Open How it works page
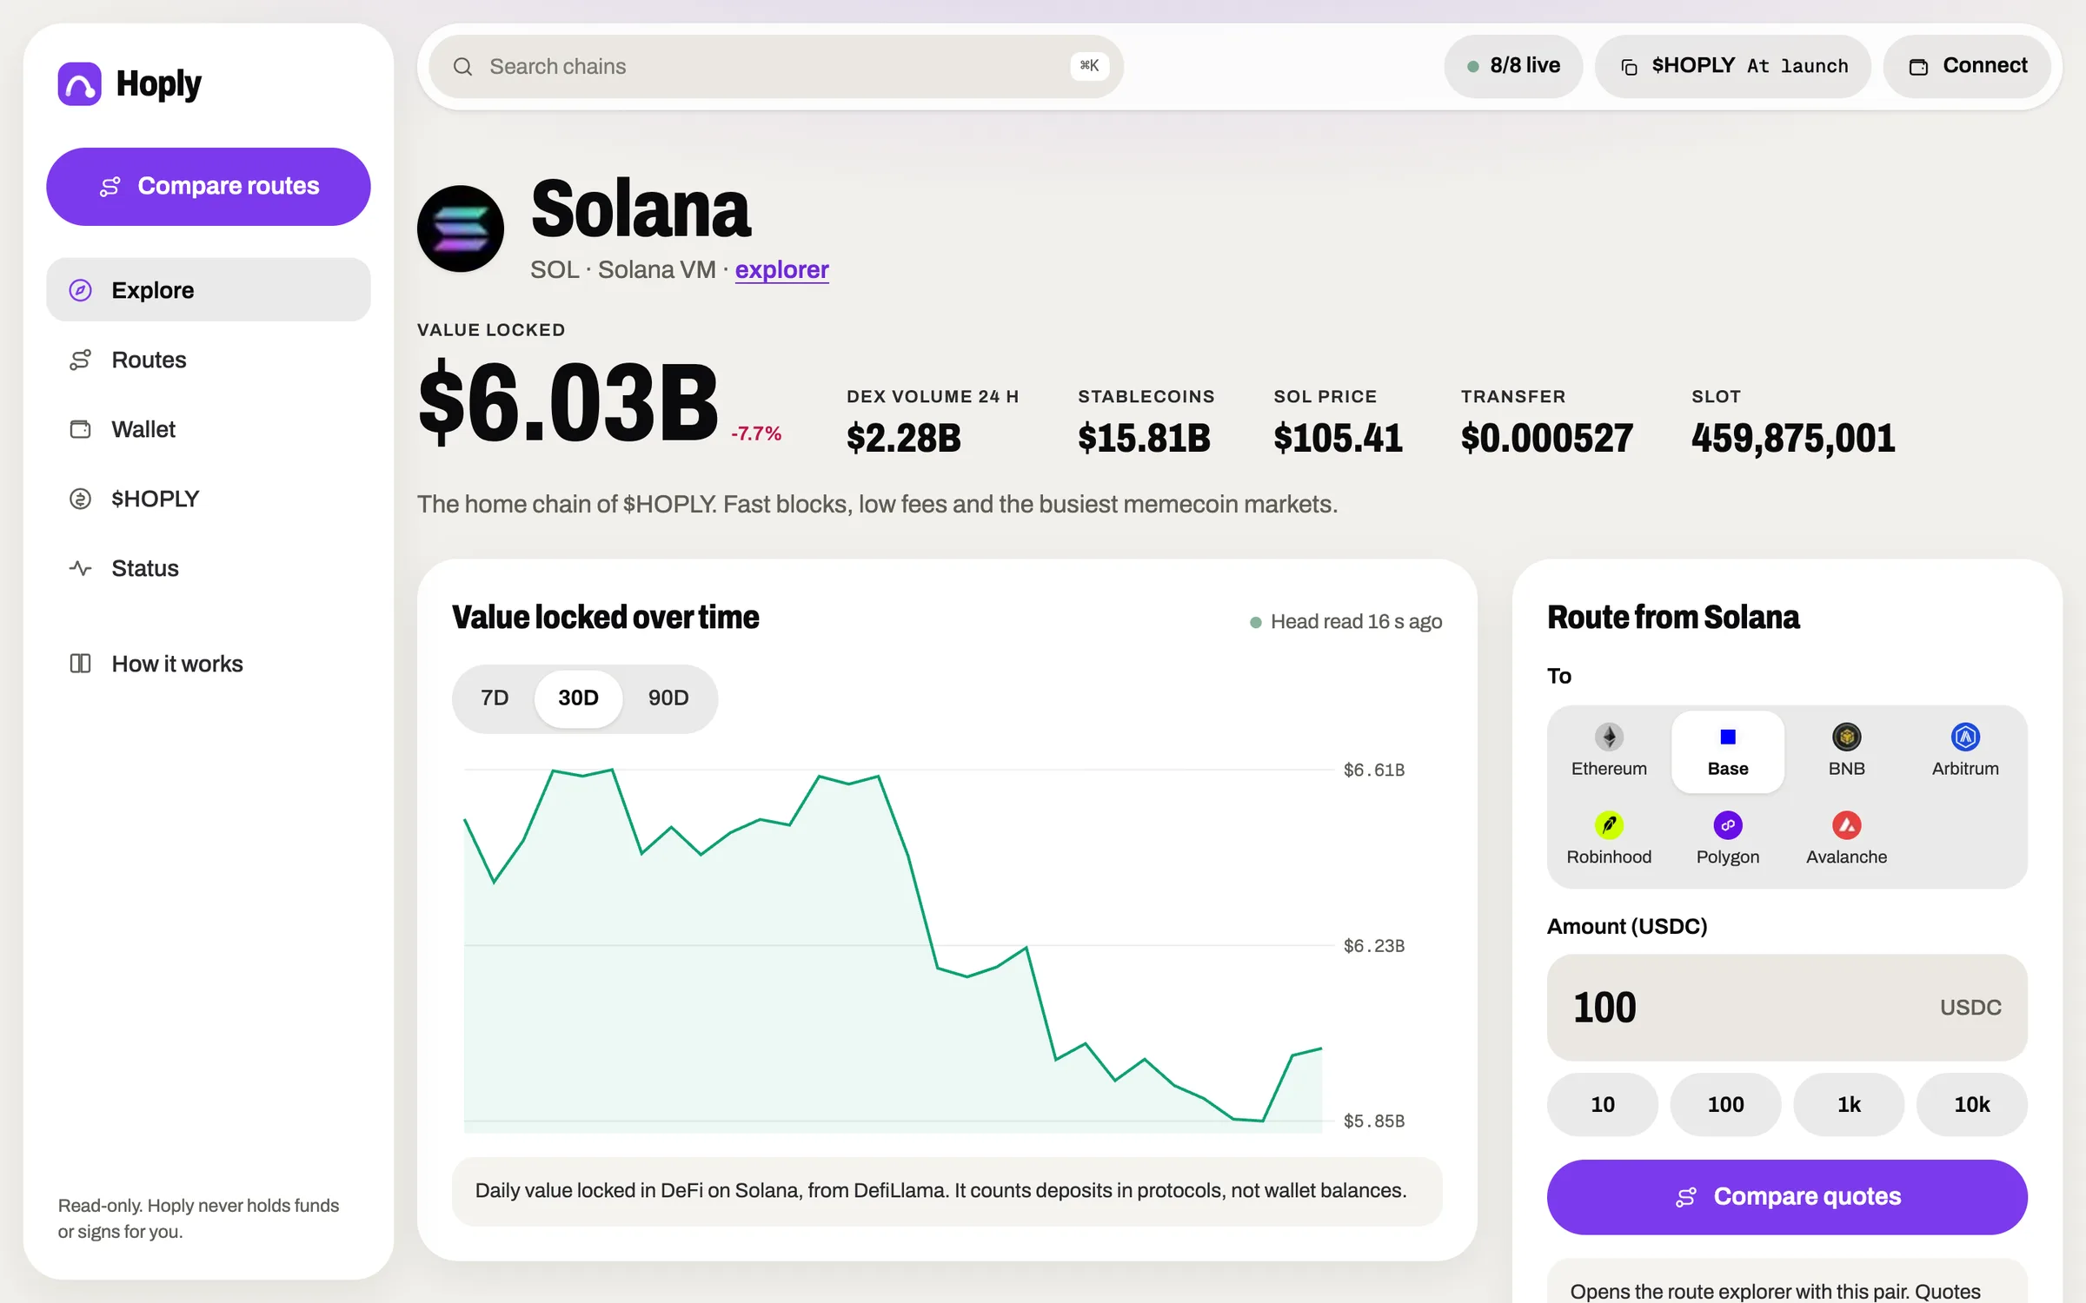The image size is (2086, 1303). click(x=209, y=664)
